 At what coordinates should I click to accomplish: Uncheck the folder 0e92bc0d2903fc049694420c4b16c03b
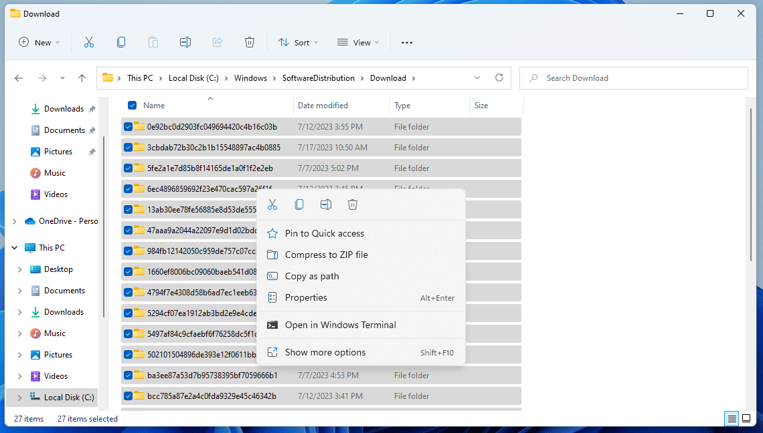[128, 127]
